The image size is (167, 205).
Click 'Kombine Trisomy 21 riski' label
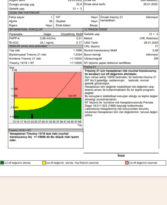(x=25, y=59)
